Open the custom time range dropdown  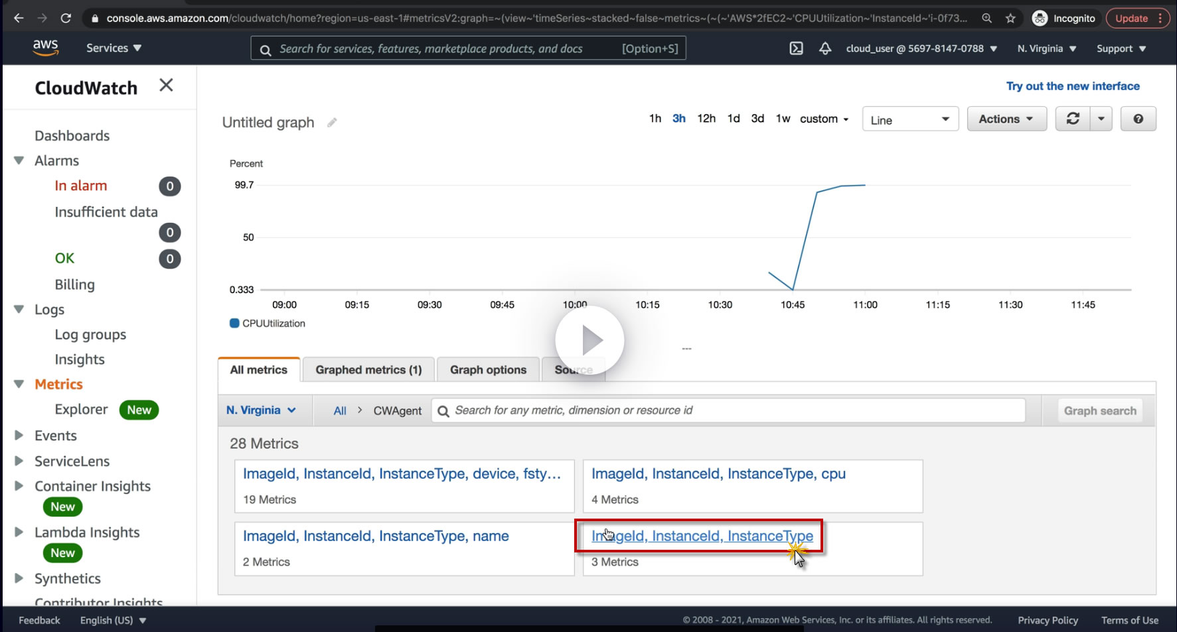point(824,119)
